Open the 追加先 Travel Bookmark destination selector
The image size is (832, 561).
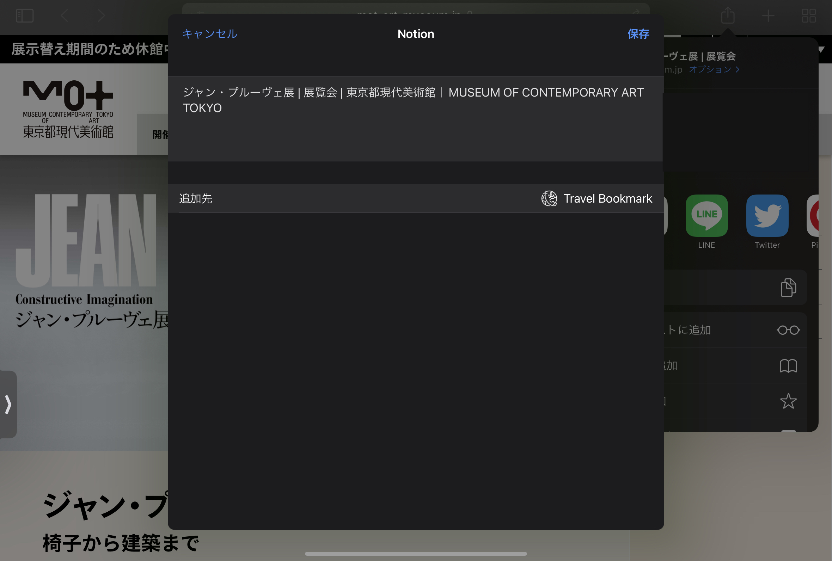(416, 198)
